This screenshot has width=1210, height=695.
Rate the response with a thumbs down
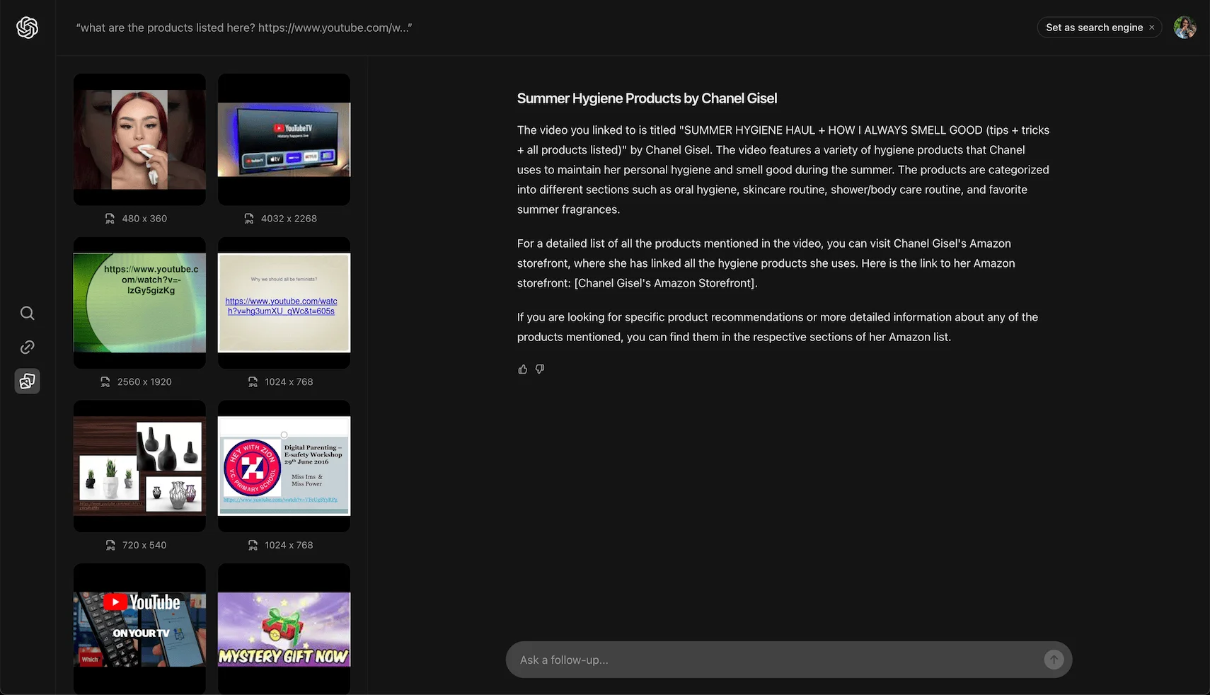[539, 369]
